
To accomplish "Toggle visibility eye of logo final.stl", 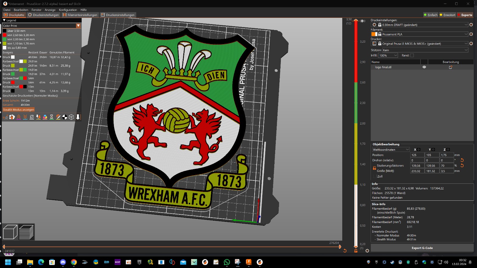I will pos(424,67).
